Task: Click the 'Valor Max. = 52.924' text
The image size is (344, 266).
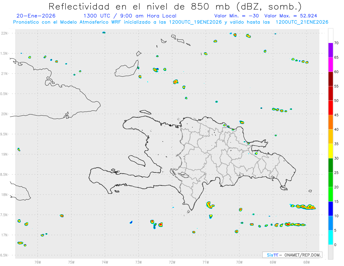Action: tap(291, 16)
